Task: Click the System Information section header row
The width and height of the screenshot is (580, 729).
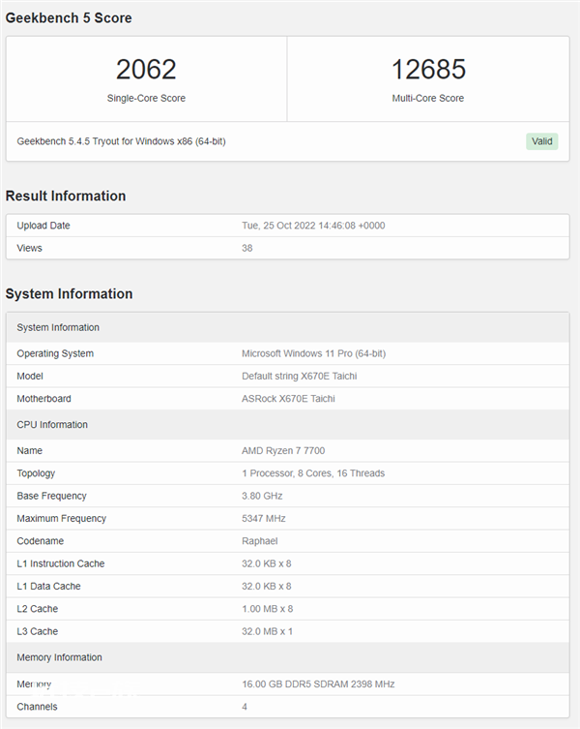Action: tap(287, 327)
